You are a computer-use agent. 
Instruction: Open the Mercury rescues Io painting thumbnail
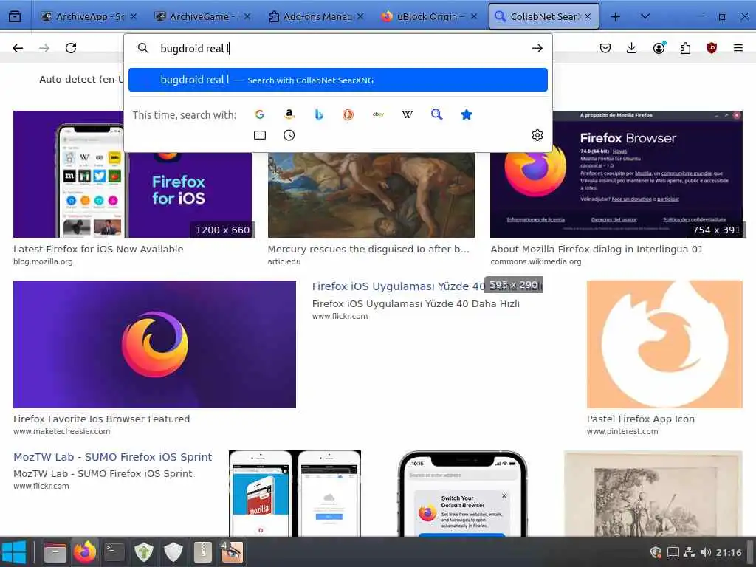point(371,195)
